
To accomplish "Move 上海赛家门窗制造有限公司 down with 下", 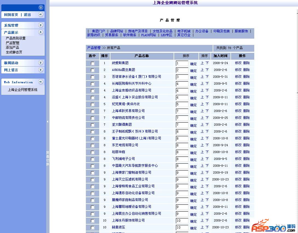I will (207, 172).
